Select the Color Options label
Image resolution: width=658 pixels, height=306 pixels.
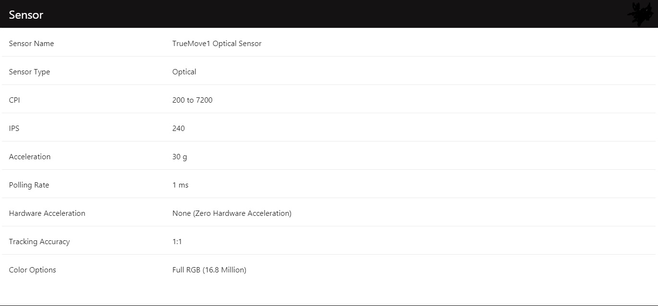[32, 270]
